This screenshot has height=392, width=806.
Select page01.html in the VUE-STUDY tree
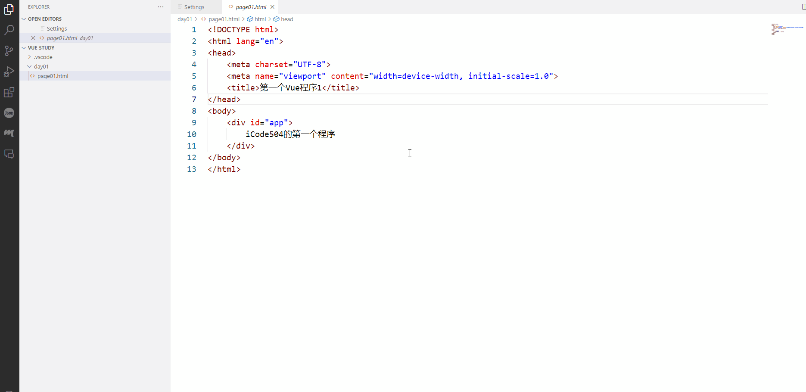pos(53,76)
